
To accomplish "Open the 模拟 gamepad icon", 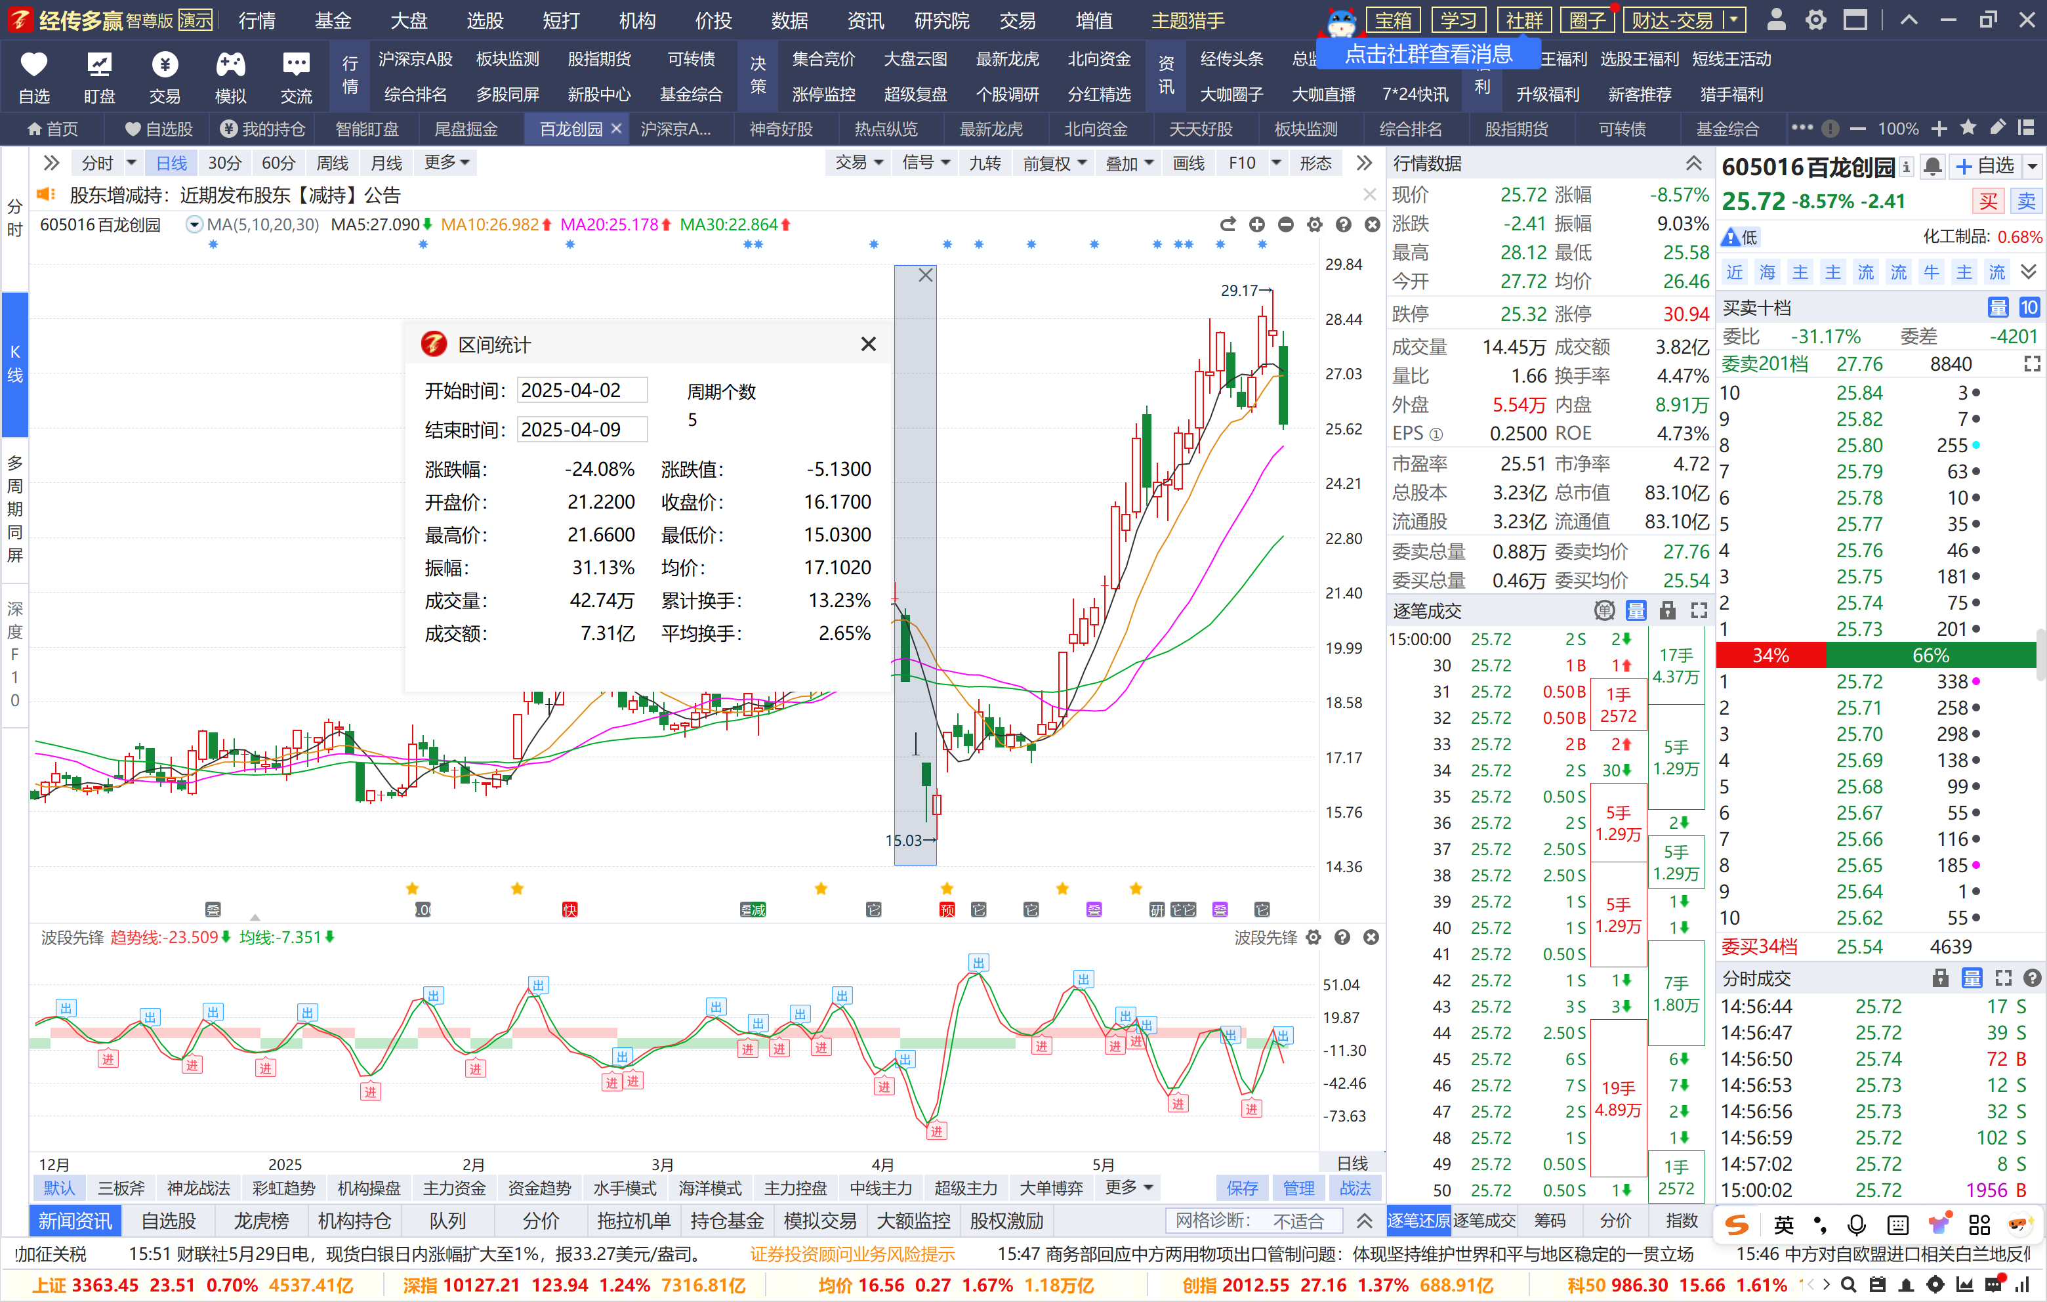I will click(230, 64).
